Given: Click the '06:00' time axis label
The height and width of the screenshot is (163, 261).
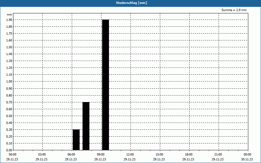Looking at the screenshot, I should click(71, 155).
